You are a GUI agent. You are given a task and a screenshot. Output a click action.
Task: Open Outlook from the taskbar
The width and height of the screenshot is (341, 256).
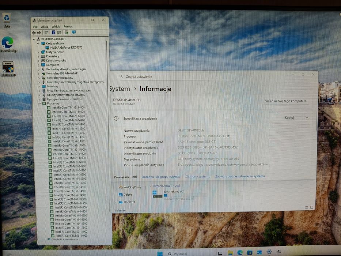click(x=259, y=252)
